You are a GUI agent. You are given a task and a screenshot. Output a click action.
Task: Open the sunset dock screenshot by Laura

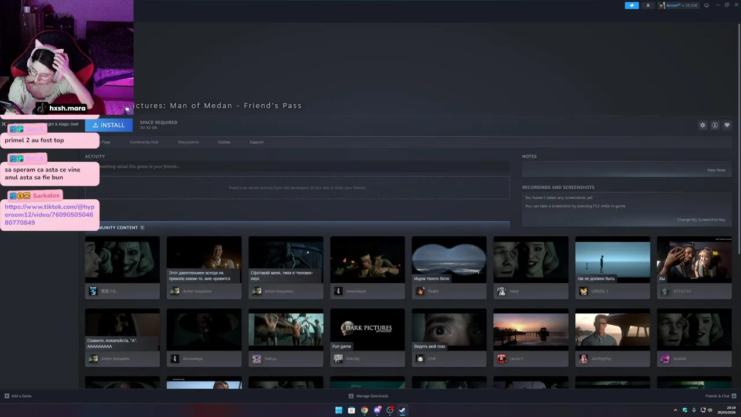click(x=531, y=330)
